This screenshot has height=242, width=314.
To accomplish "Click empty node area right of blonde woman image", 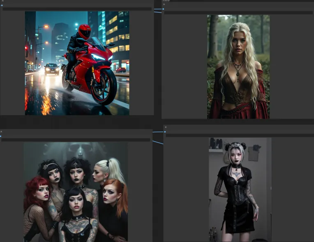I will pos(291,66).
